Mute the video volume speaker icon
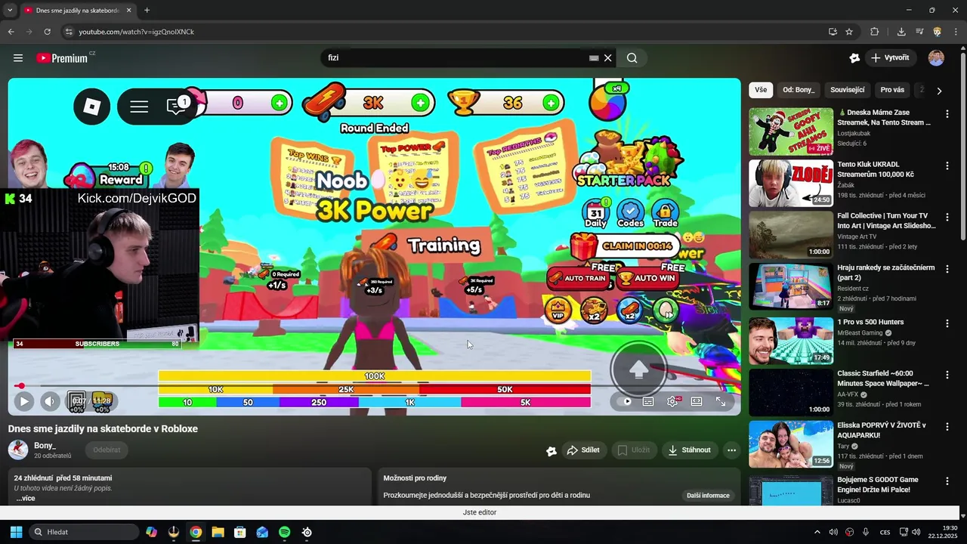Viewport: 967px width, 544px height. (x=50, y=402)
